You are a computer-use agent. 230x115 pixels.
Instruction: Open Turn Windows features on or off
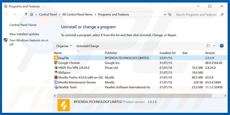[29, 42]
